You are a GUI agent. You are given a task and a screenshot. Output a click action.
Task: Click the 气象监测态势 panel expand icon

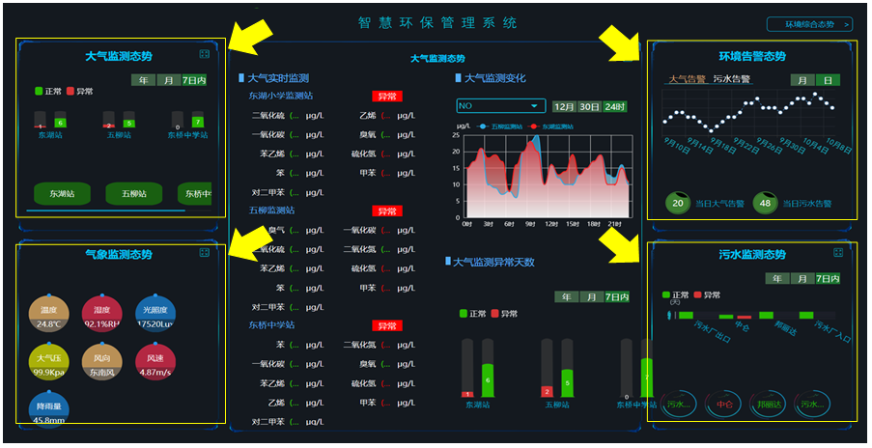(x=204, y=253)
